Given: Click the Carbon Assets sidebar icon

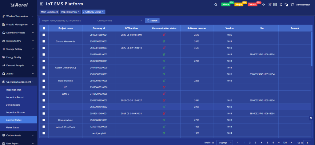Looking at the screenshot, I should point(3,135).
